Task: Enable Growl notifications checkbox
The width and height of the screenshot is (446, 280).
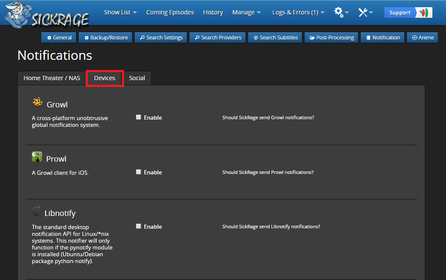Action: click(138, 117)
